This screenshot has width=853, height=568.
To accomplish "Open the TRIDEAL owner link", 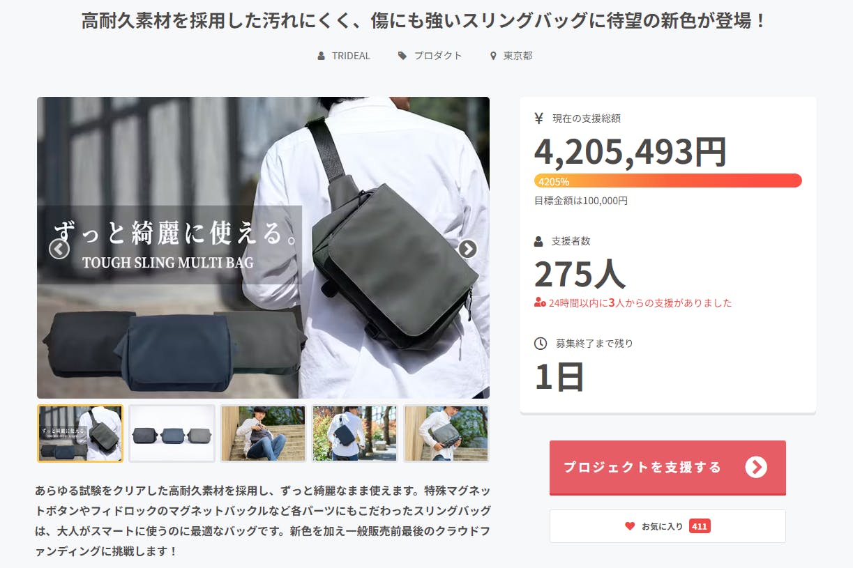I will [x=351, y=56].
